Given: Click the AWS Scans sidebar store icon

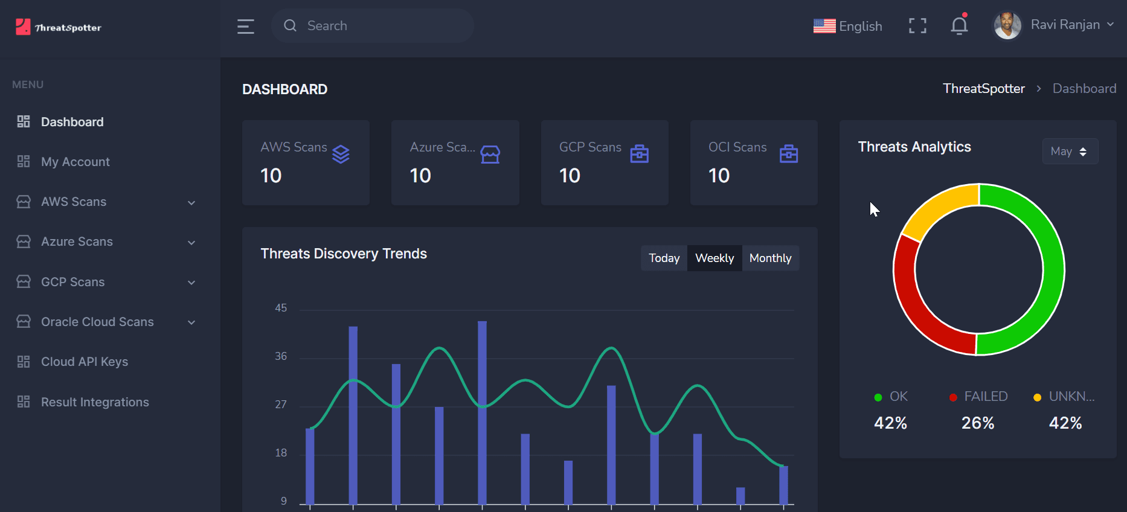Looking at the screenshot, I should coord(24,202).
